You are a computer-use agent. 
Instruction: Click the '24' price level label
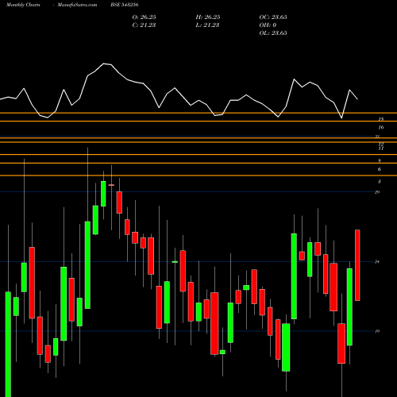pyautogui.click(x=377, y=262)
